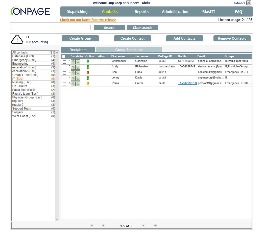Move Paula Crerar down in escalation order
Image resolution: width=266 pixels, height=236 pixels.
pos(78,84)
